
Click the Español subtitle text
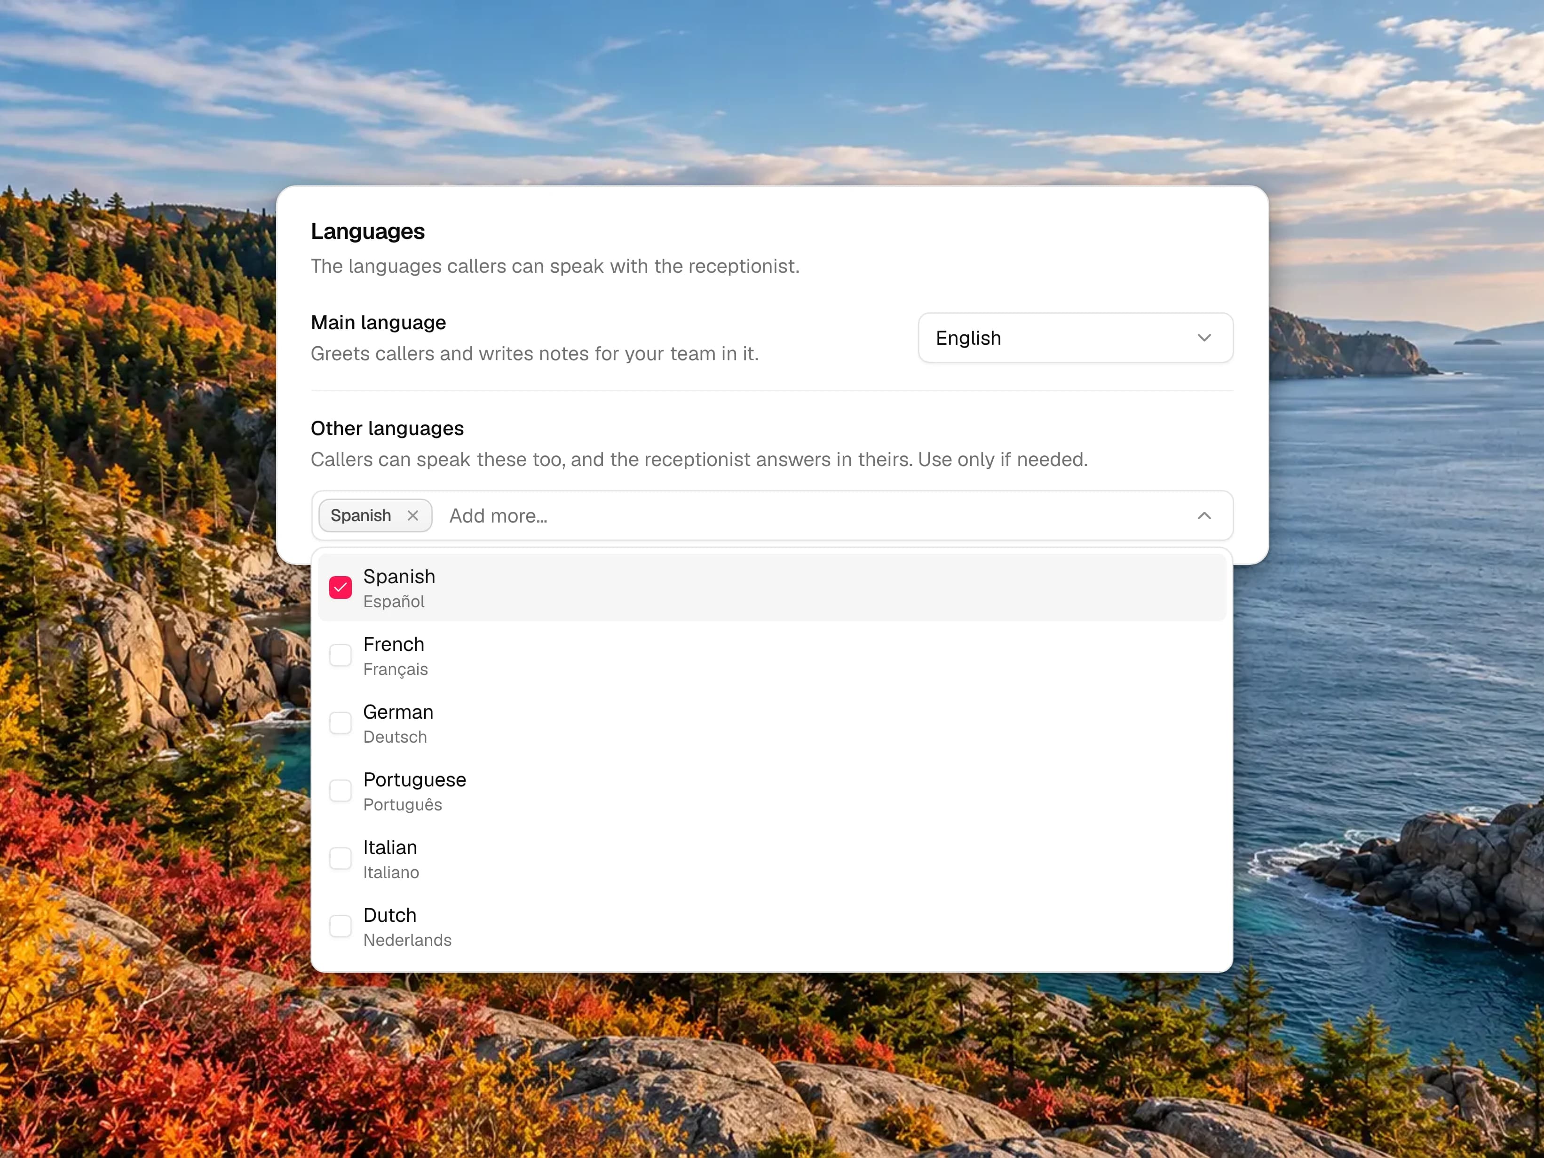pos(394,602)
